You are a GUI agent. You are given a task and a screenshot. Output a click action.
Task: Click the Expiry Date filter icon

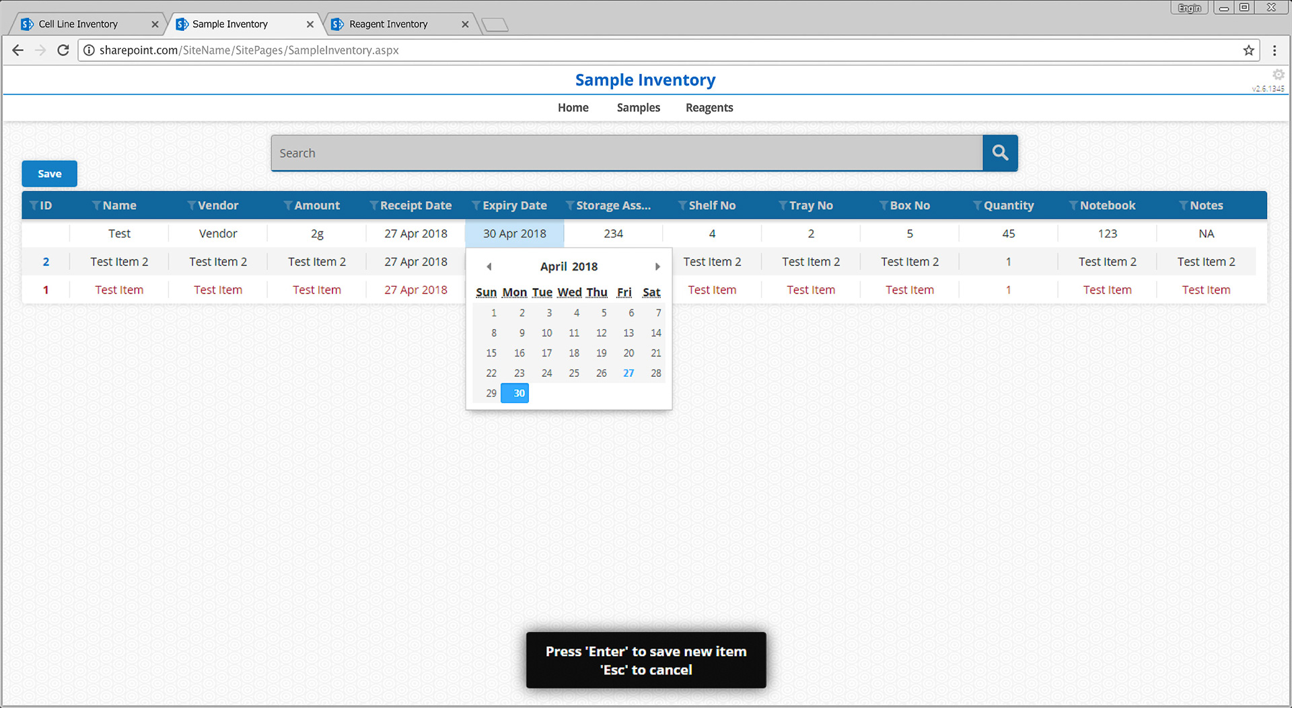(x=476, y=205)
